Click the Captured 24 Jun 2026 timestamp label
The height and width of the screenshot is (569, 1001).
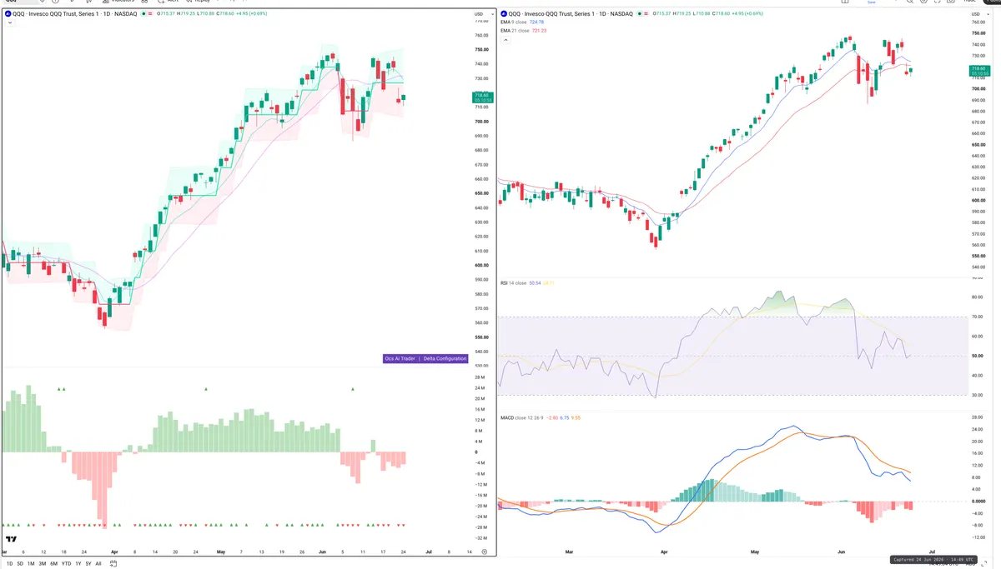click(x=932, y=560)
